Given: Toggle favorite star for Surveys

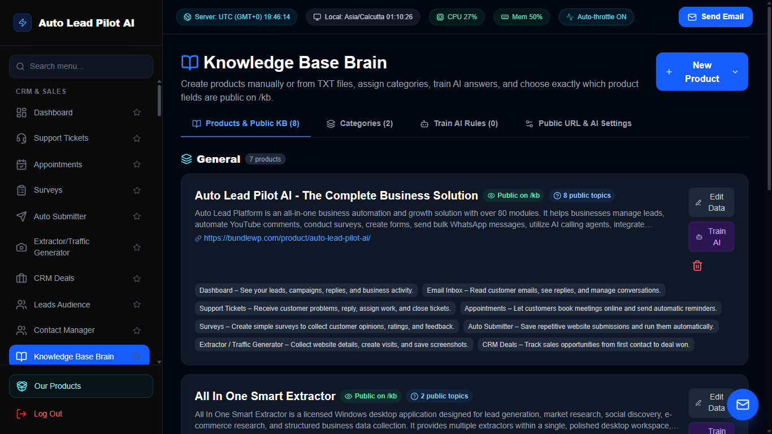Looking at the screenshot, I should [137, 190].
